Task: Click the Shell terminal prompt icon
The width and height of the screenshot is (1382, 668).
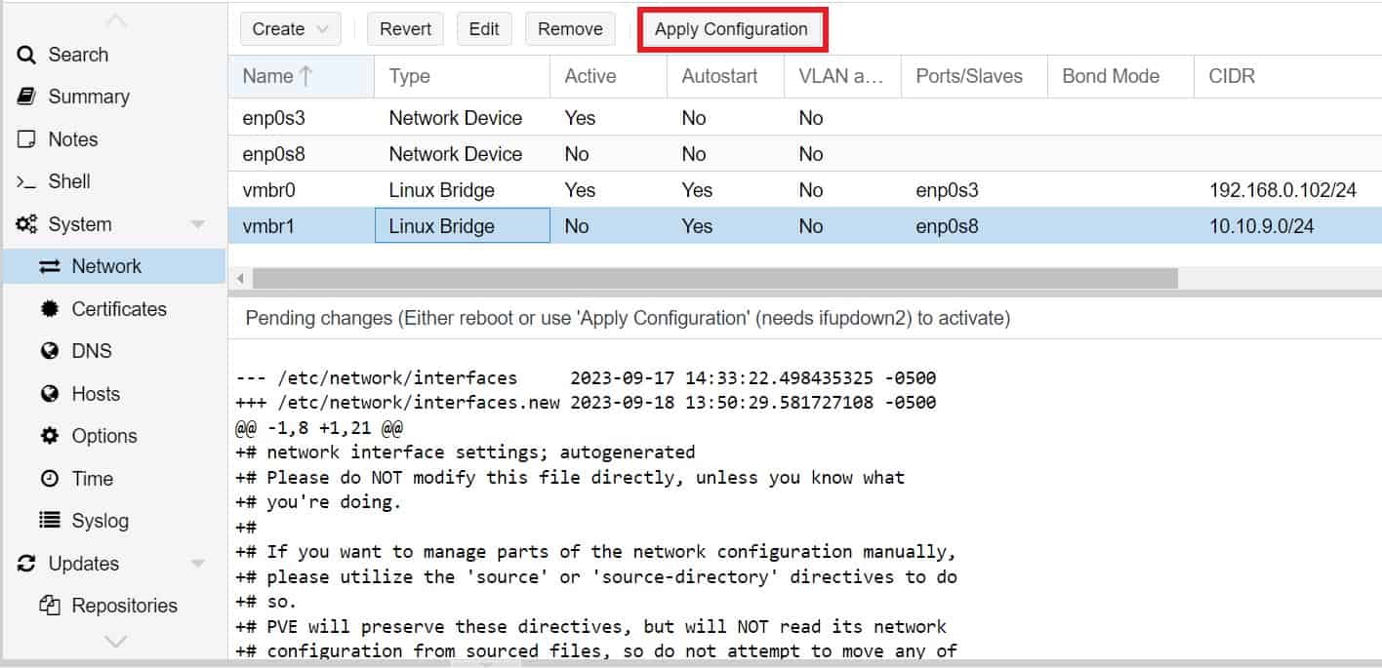Action: pyautogui.click(x=26, y=181)
